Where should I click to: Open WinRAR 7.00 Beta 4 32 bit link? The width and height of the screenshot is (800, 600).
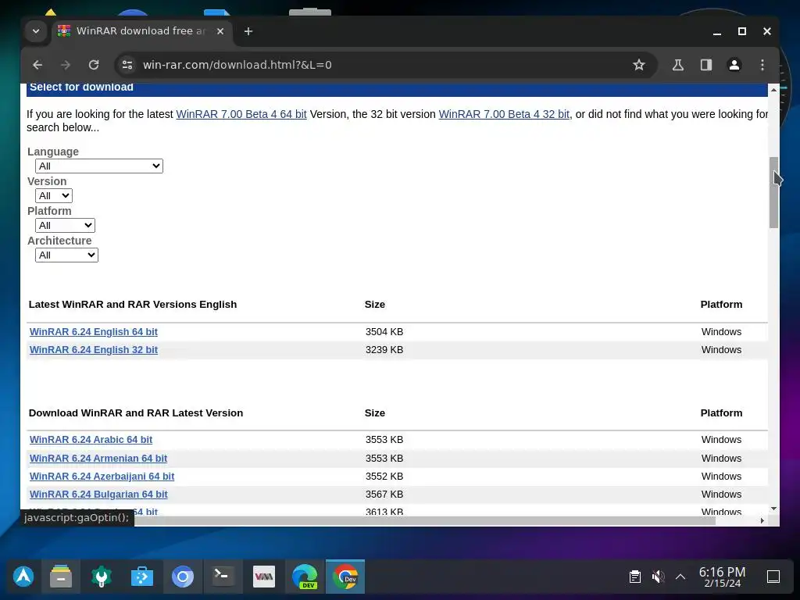pos(504,114)
